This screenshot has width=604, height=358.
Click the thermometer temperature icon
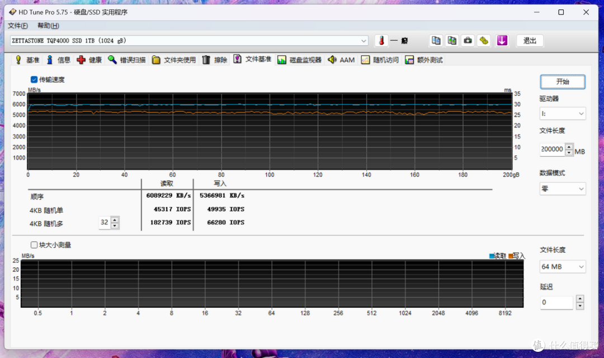click(x=381, y=40)
